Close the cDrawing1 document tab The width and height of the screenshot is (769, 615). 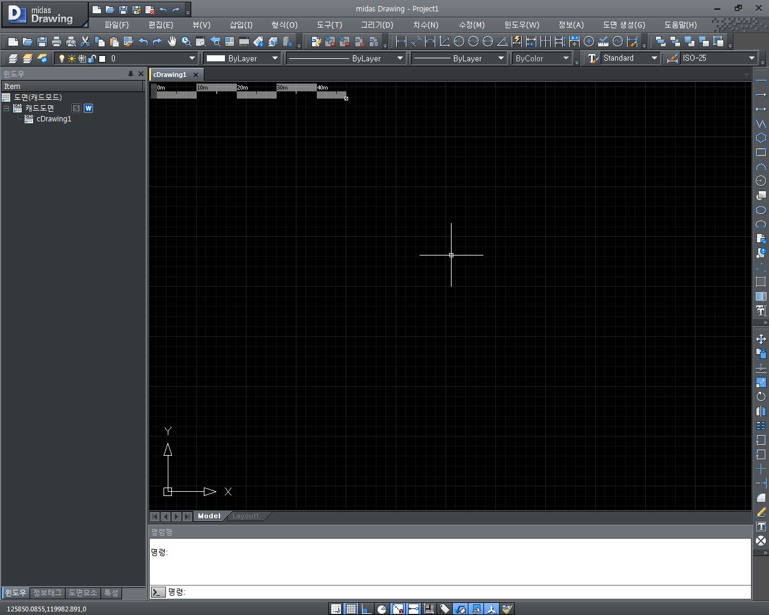[195, 75]
